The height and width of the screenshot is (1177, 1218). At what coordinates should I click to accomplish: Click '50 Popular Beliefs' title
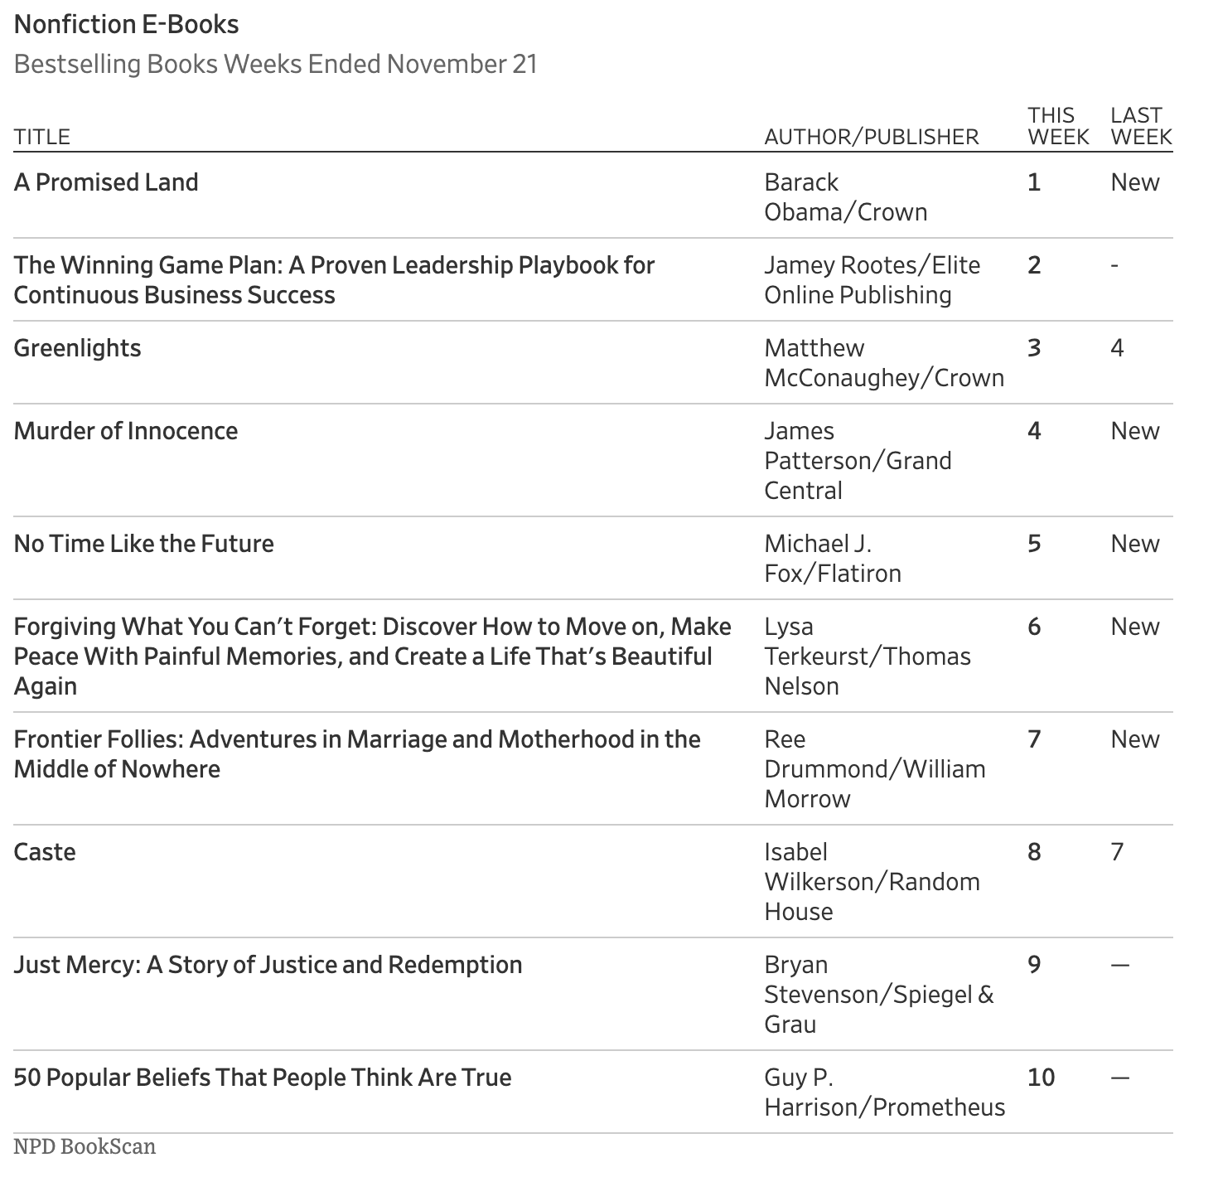[x=263, y=1078]
